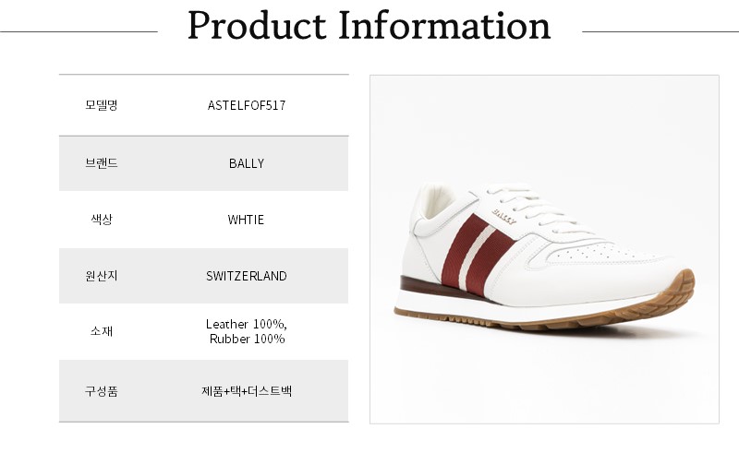Viewport: 739px width, 453px height.
Task: Click the 제품+택+더스트백 components value
Action: [x=247, y=390]
